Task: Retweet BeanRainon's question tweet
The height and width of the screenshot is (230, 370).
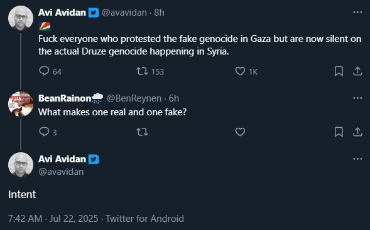Action: click(x=143, y=132)
